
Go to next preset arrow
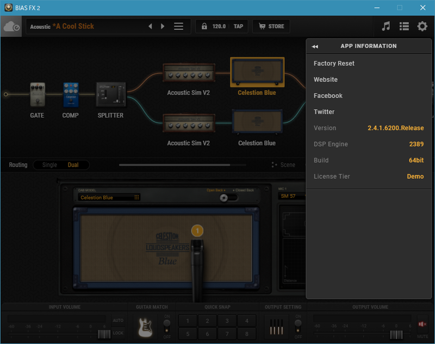163,26
